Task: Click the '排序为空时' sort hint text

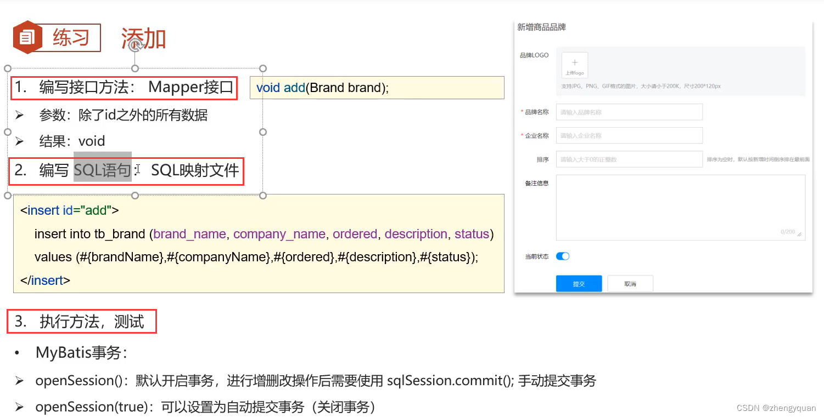Action: pos(758,159)
